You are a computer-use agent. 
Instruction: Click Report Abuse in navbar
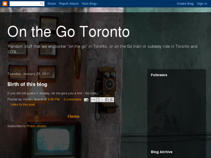click(x=69, y=4)
